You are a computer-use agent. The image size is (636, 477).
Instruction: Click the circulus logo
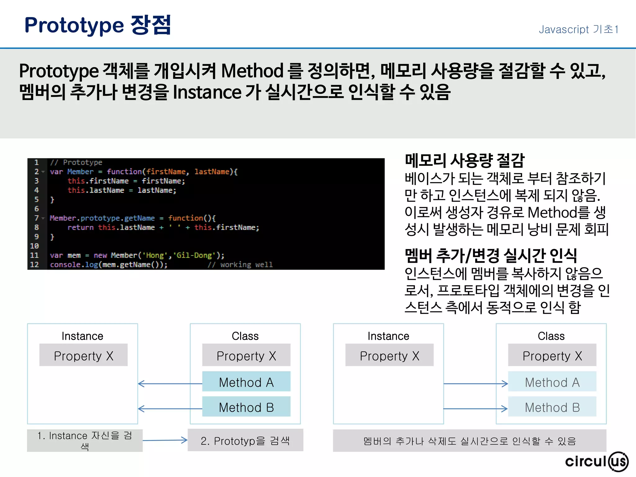point(596,461)
